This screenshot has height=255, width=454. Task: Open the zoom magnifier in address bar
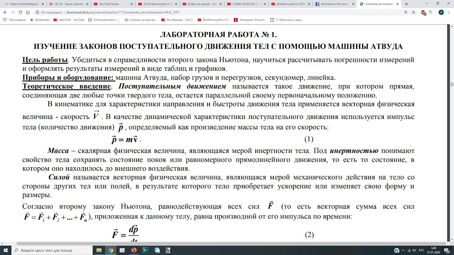[x=406, y=12]
